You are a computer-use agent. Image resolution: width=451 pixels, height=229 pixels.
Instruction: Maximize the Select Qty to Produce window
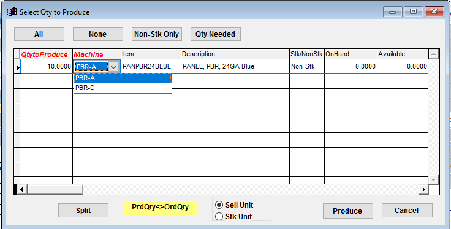414,12
